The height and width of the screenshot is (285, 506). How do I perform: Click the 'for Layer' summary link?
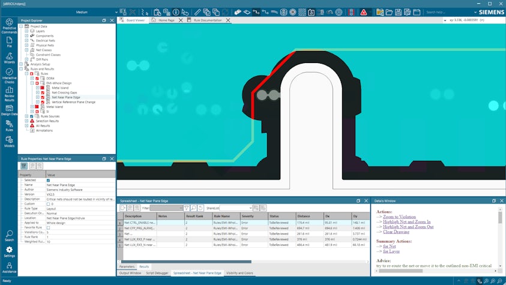coord(391,251)
